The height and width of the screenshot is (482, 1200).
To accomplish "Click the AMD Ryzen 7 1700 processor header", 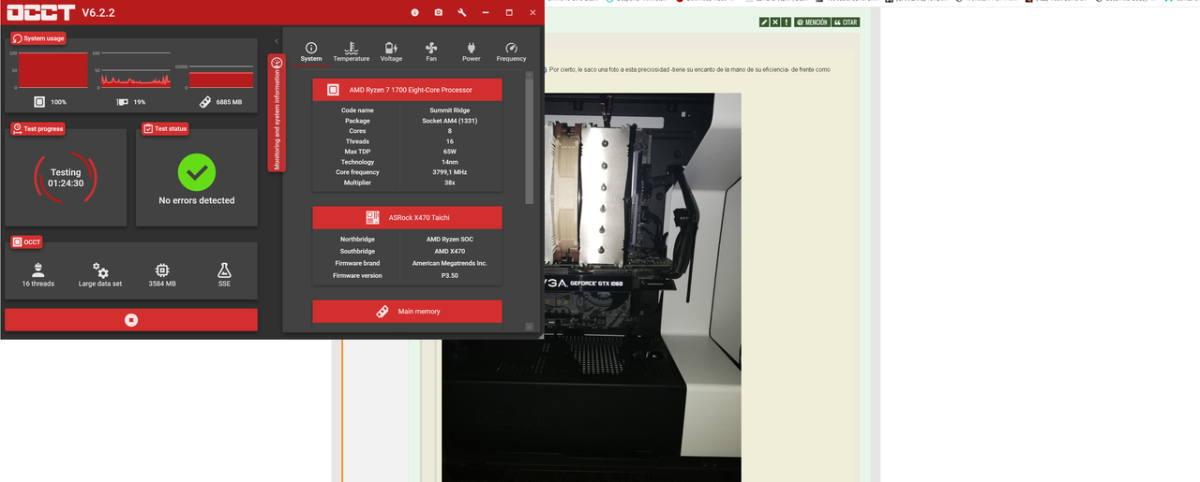I will point(407,90).
